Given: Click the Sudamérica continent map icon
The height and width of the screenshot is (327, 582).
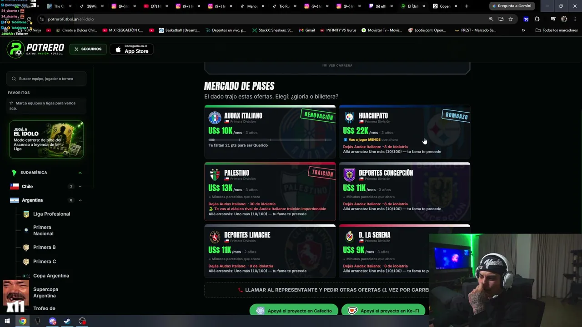Looking at the screenshot, I should [x=14, y=173].
